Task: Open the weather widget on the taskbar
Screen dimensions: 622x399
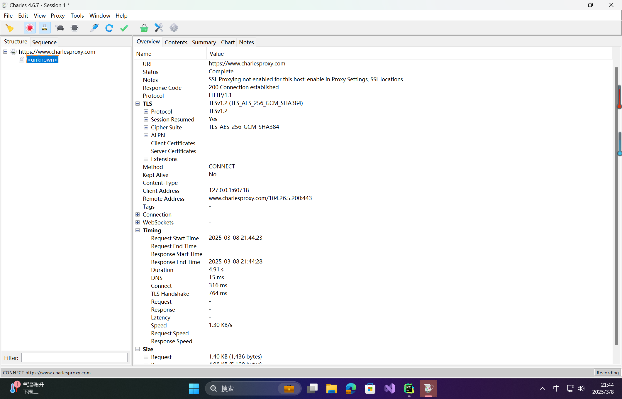Action: click(26, 388)
